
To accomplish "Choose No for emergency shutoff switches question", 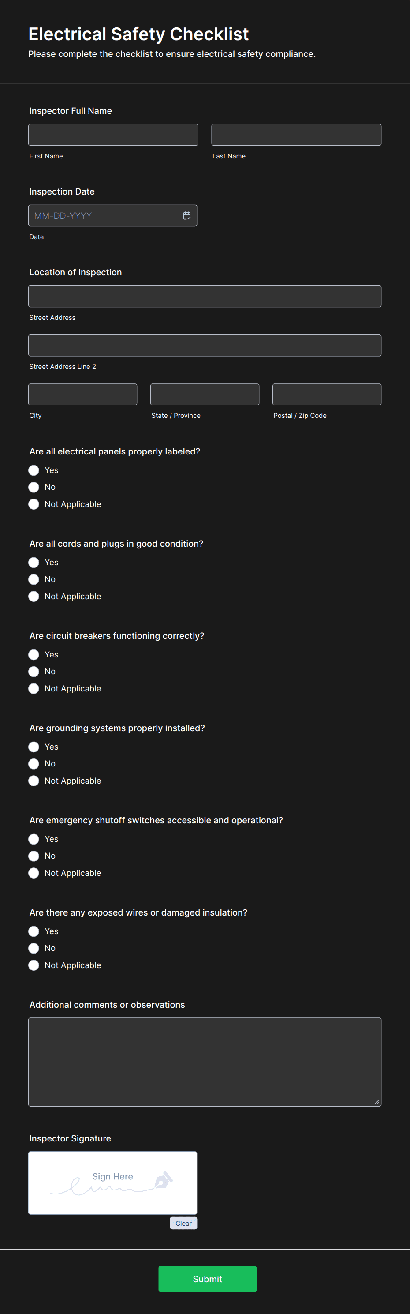I will click(34, 856).
